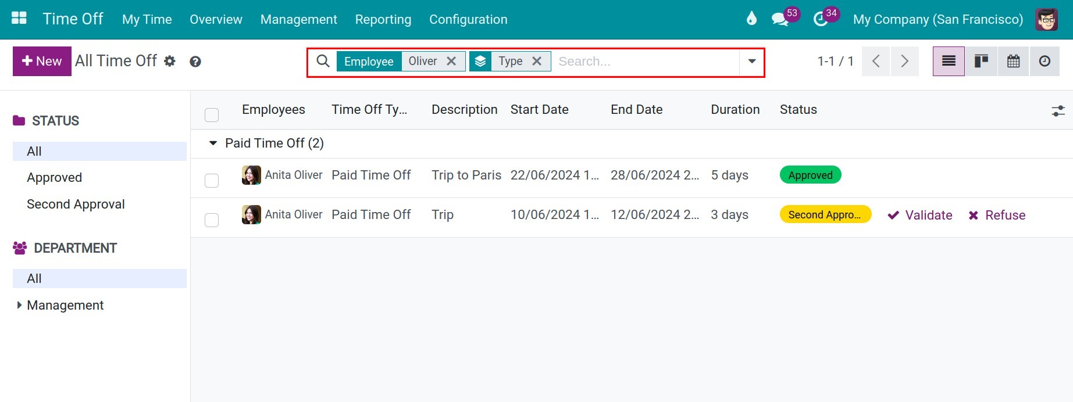Image resolution: width=1073 pixels, height=402 pixels.
Task: Sort by the Start Date column header
Action: coord(540,110)
